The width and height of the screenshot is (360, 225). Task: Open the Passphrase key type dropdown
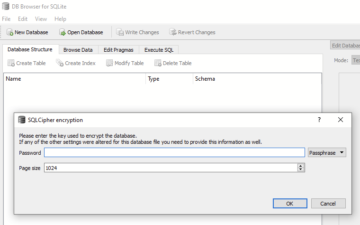point(327,152)
